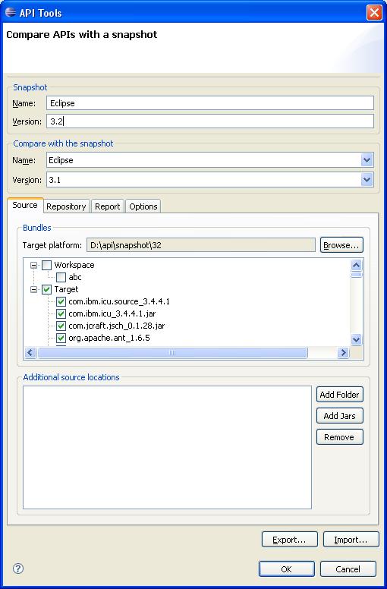
Task: Open the help question mark icon
Action: click(18, 568)
